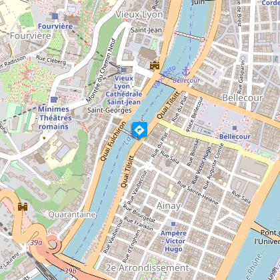
Task: Click the Saint-Georges neighborhood label
Action: (x=109, y=110)
